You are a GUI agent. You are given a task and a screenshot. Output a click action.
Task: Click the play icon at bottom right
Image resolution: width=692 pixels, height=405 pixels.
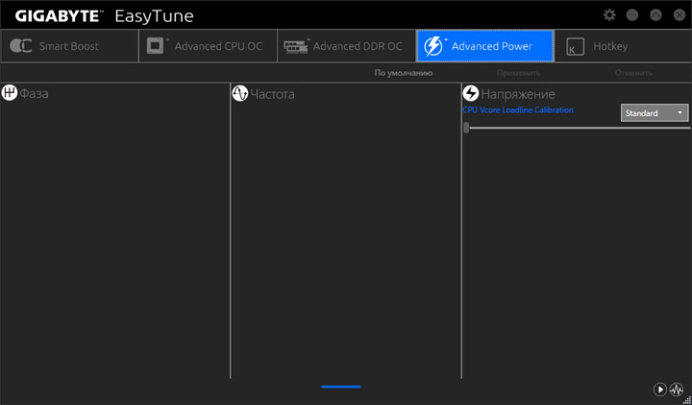tap(659, 390)
